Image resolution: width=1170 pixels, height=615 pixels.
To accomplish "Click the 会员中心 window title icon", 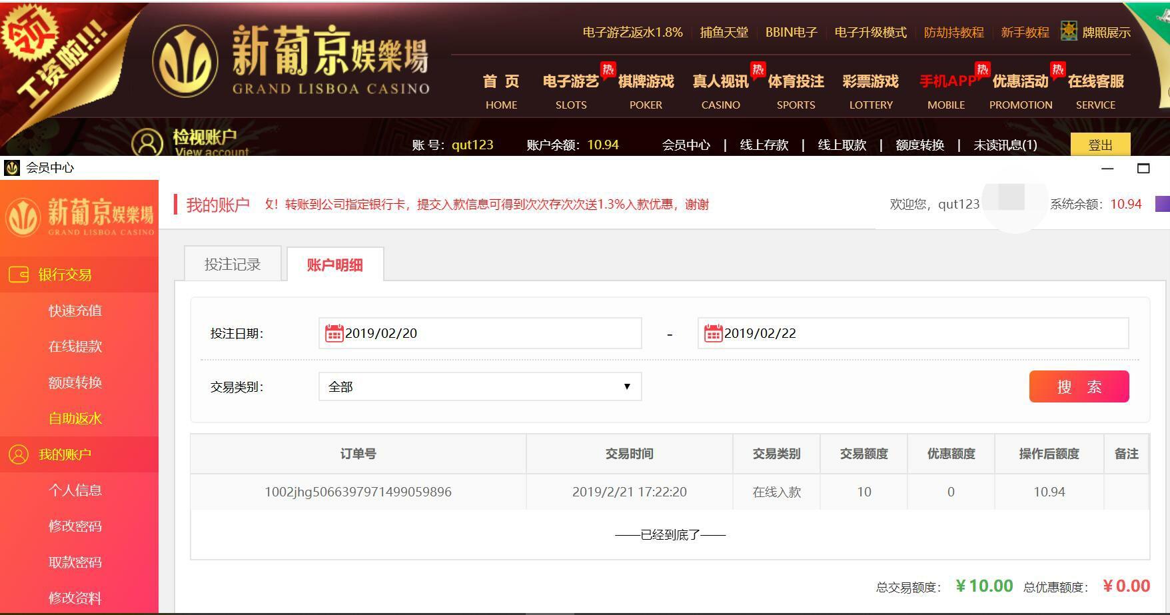I will (x=11, y=168).
